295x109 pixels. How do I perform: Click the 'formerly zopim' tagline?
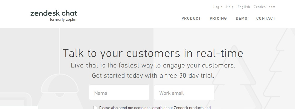click(63, 20)
